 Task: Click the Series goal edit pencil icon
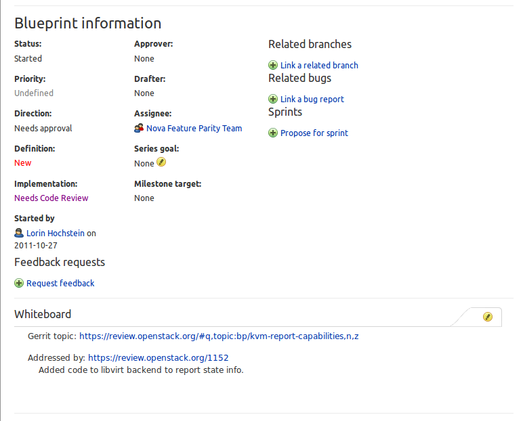[161, 162]
